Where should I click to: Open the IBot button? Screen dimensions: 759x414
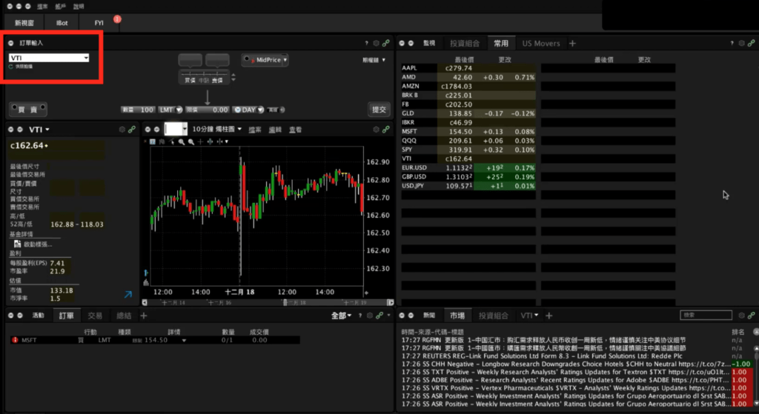(62, 23)
